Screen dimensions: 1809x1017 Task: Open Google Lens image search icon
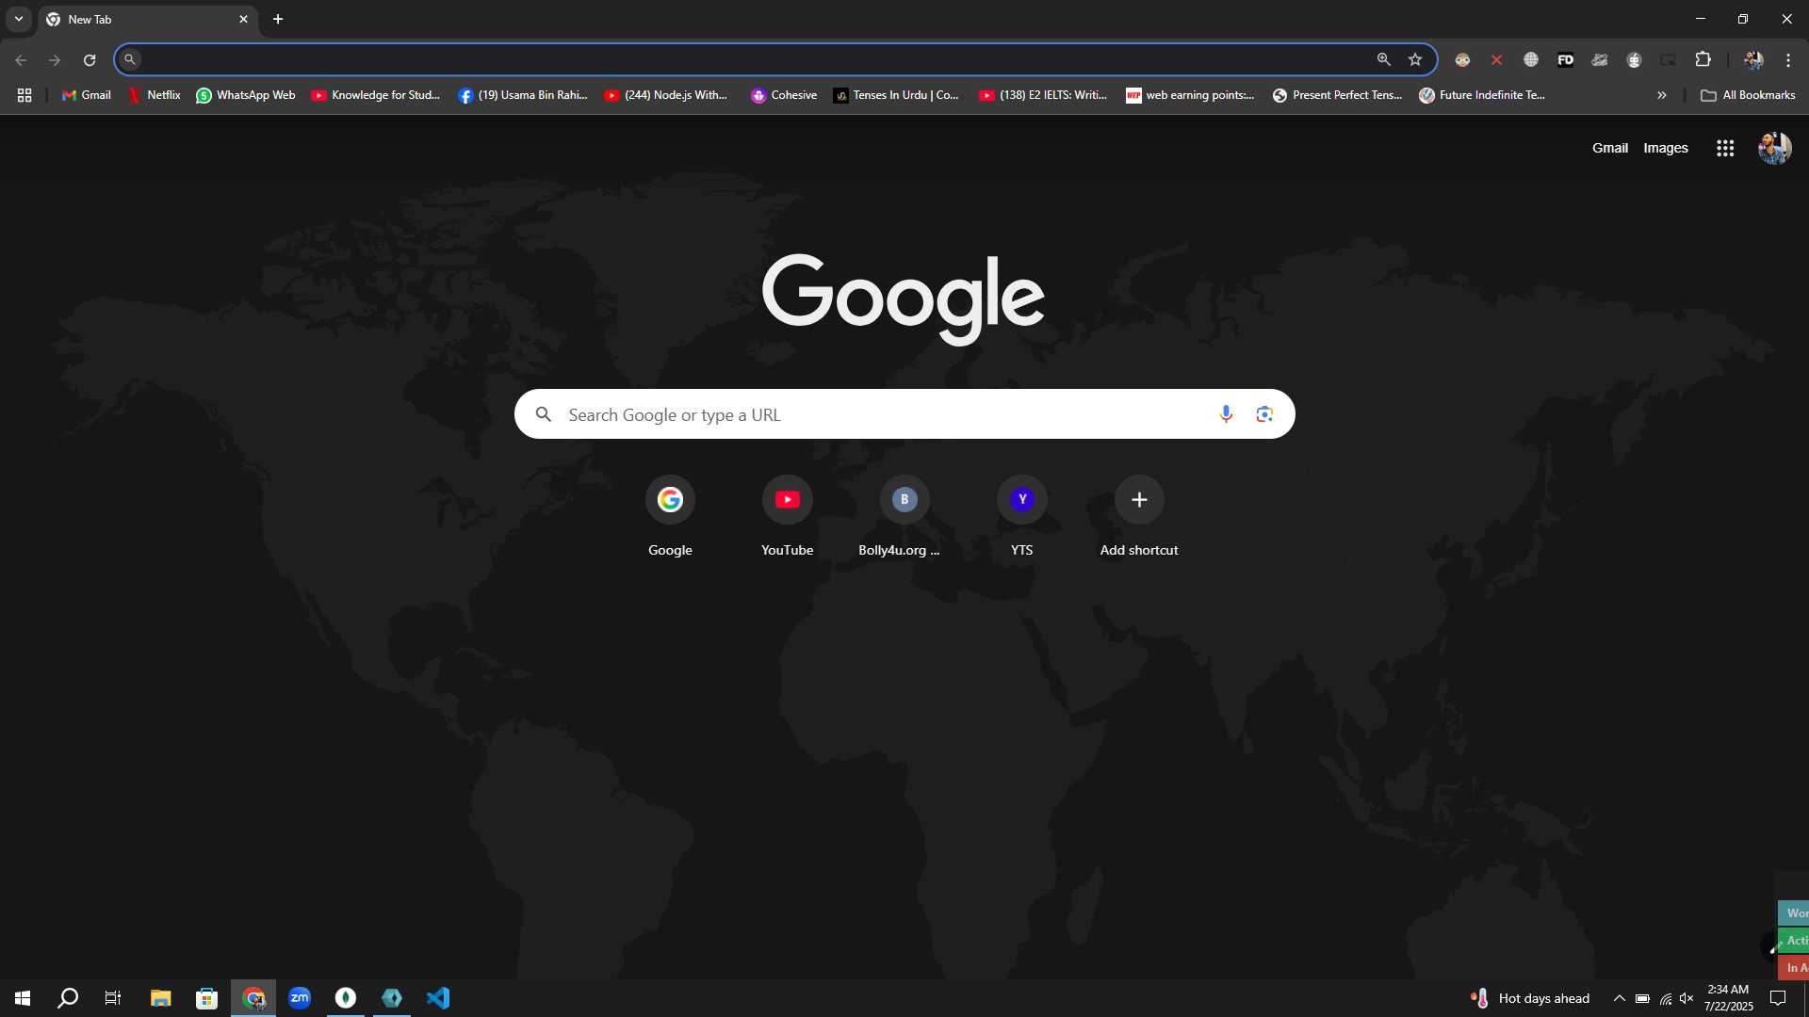tap(1264, 414)
